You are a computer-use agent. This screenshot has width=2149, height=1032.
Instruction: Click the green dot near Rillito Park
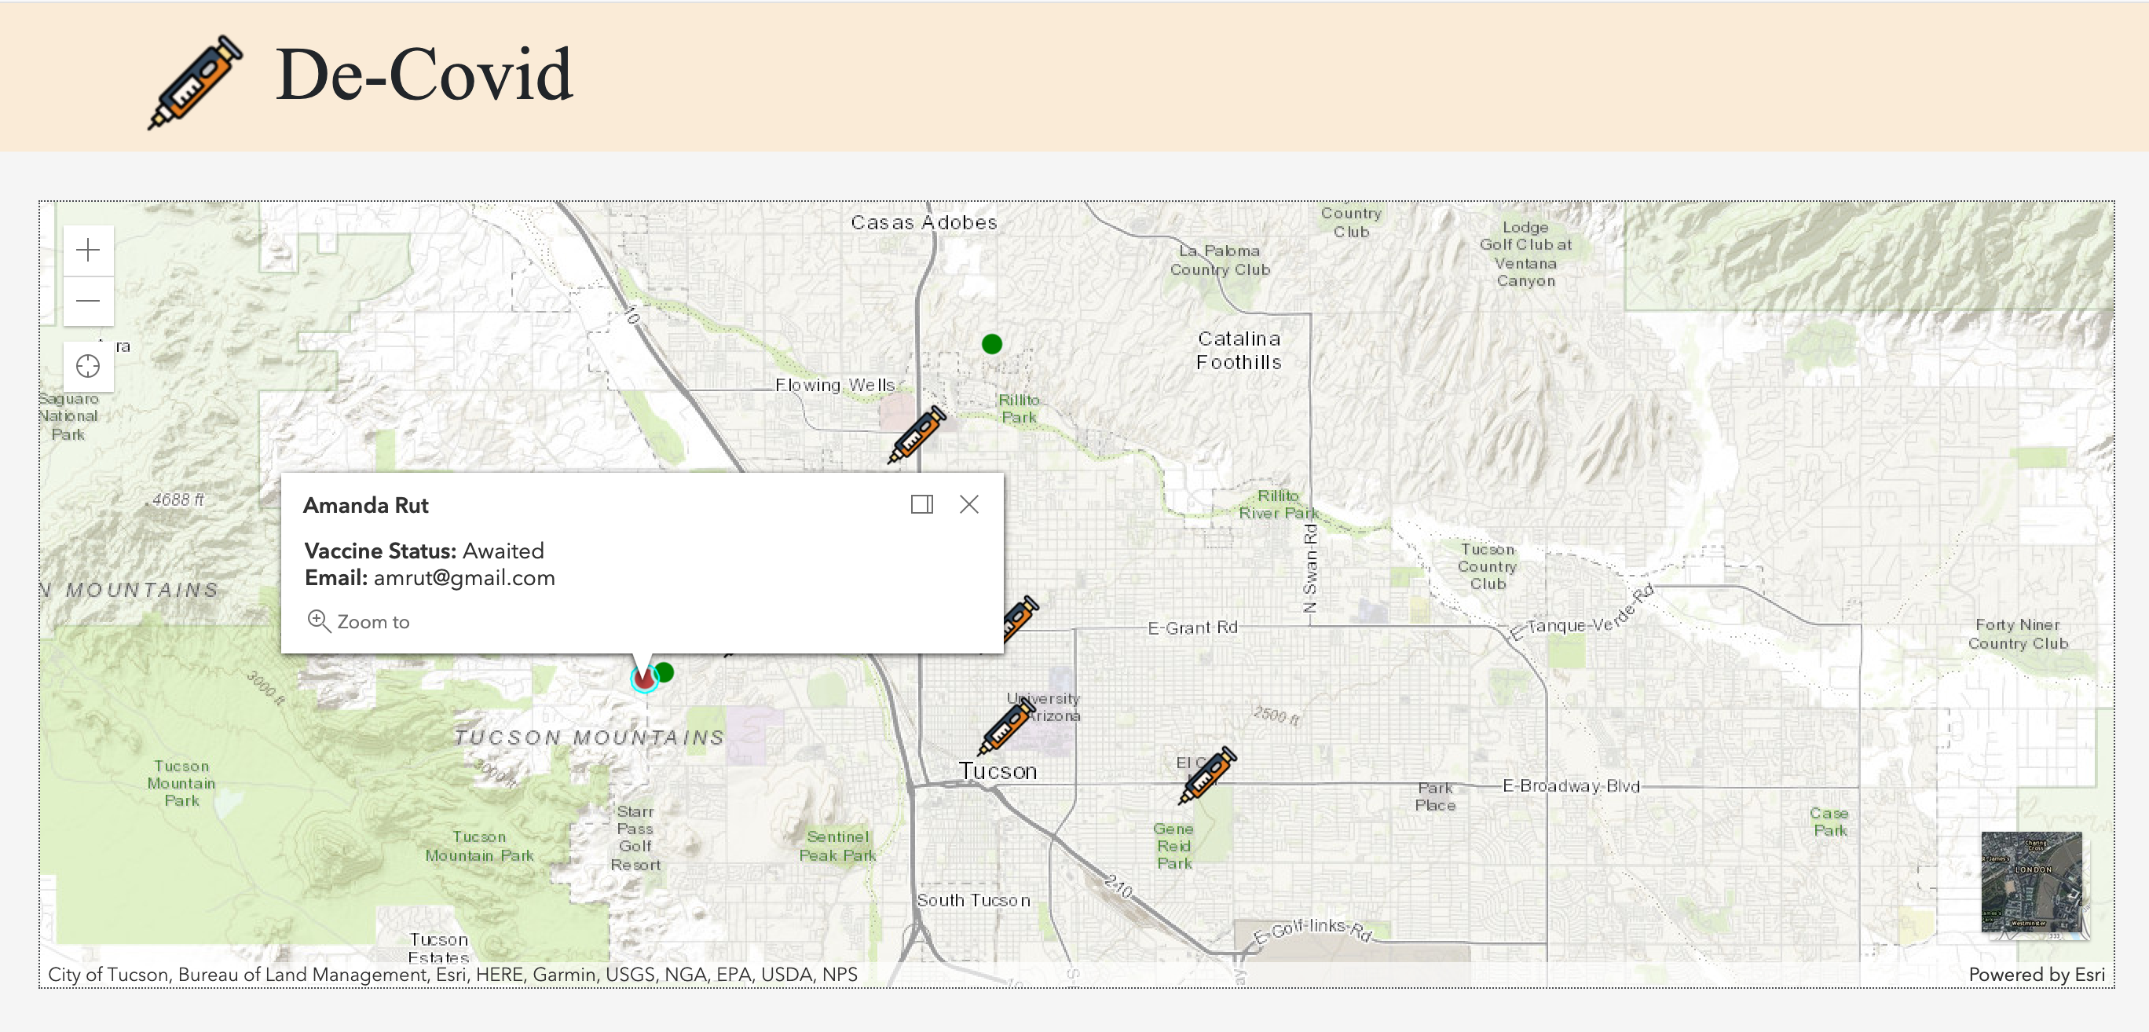991,344
